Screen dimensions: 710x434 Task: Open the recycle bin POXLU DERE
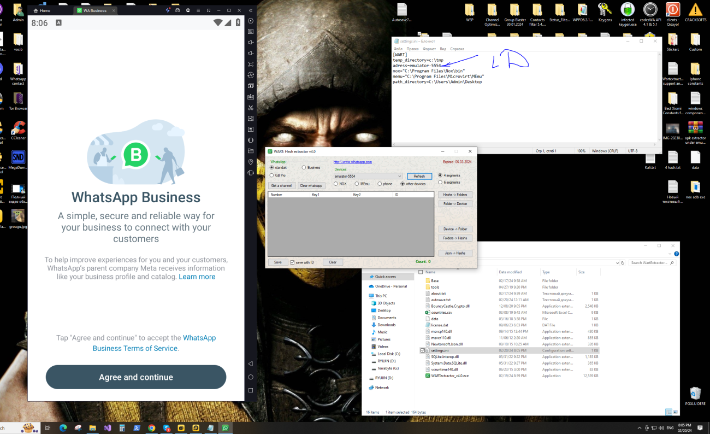(695, 396)
